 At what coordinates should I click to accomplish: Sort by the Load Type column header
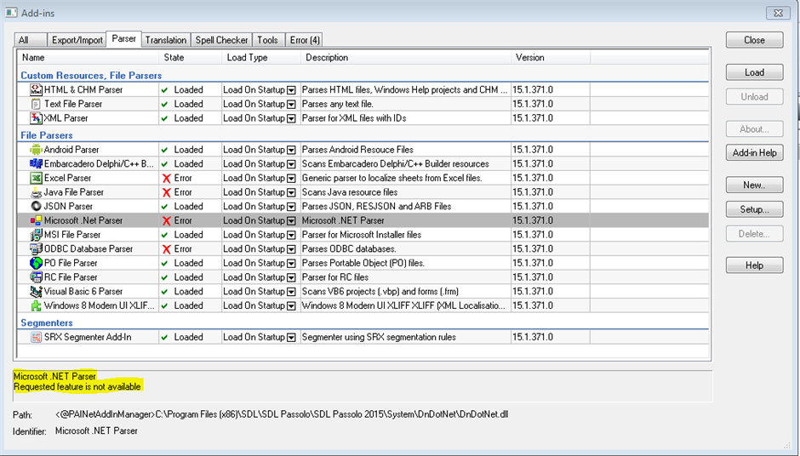[x=262, y=58]
